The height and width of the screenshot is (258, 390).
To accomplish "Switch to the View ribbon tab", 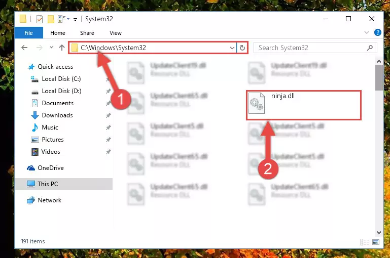I will coord(116,33).
